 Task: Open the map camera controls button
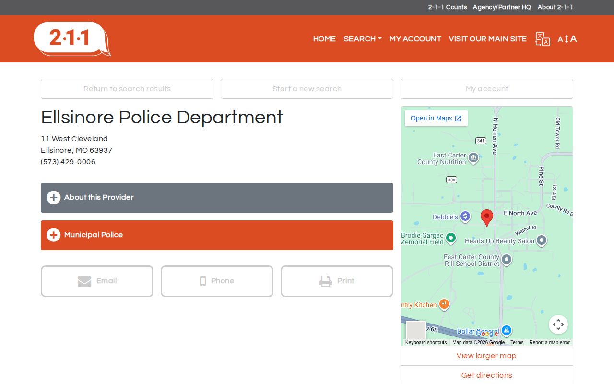pyautogui.click(x=558, y=324)
